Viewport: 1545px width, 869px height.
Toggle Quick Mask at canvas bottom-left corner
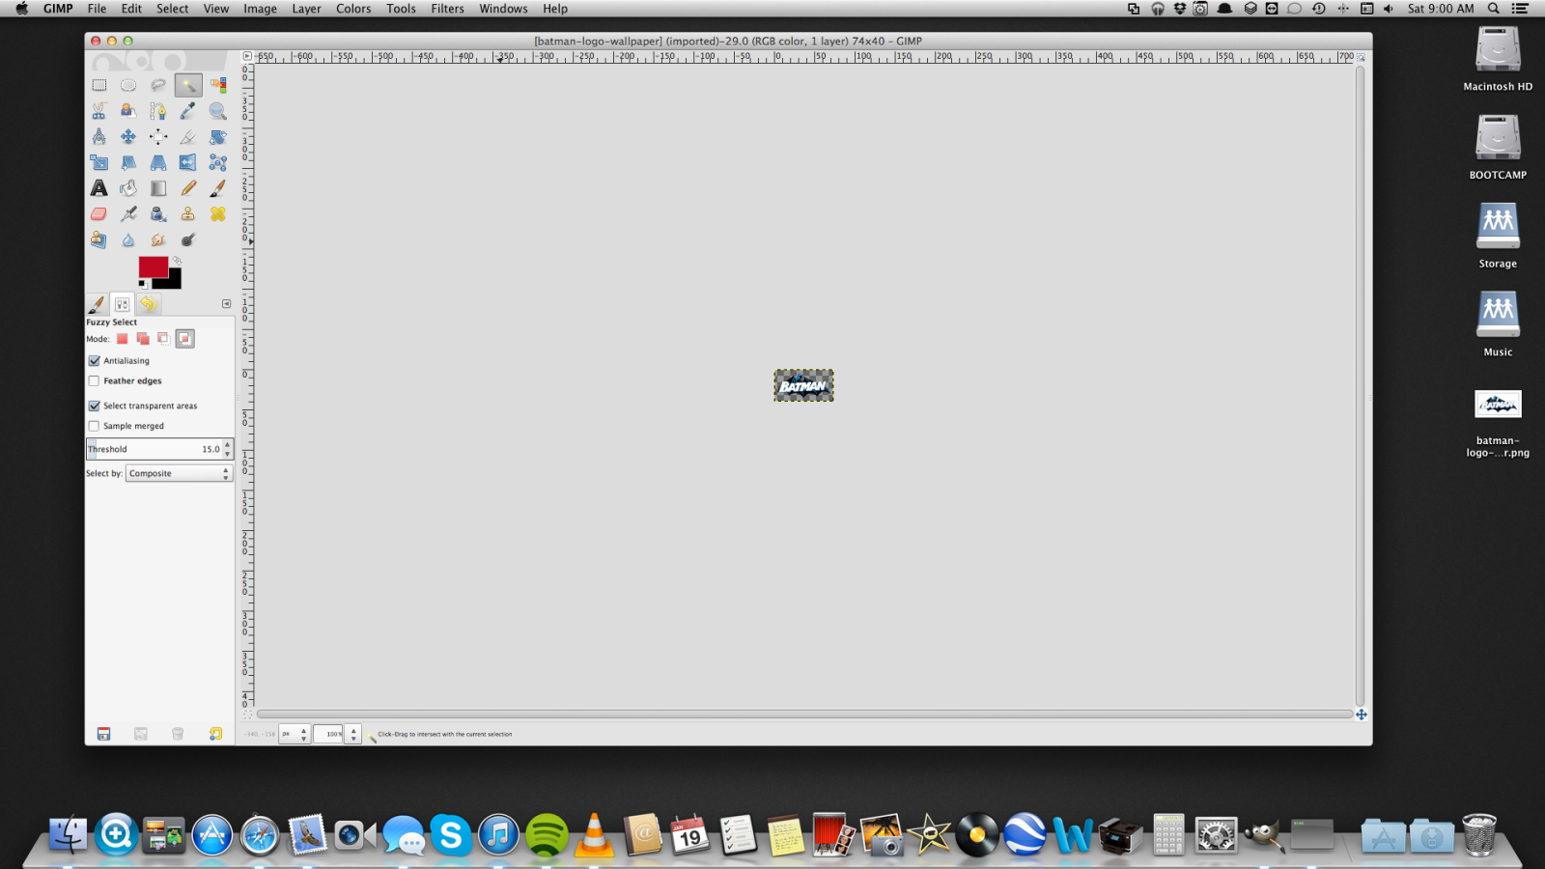click(x=247, y=715)
